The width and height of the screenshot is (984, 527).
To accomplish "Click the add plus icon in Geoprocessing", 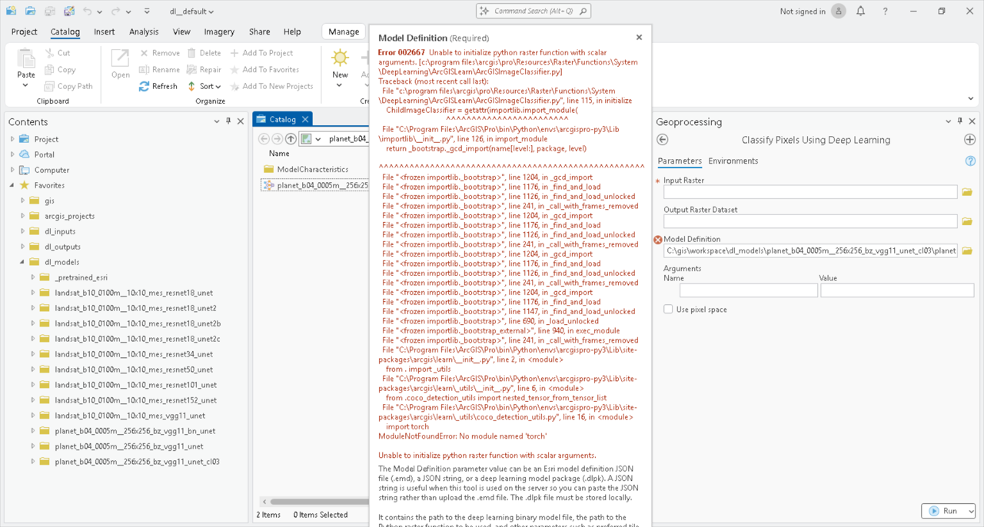I will pyautogui.click(x=969, y=140).
